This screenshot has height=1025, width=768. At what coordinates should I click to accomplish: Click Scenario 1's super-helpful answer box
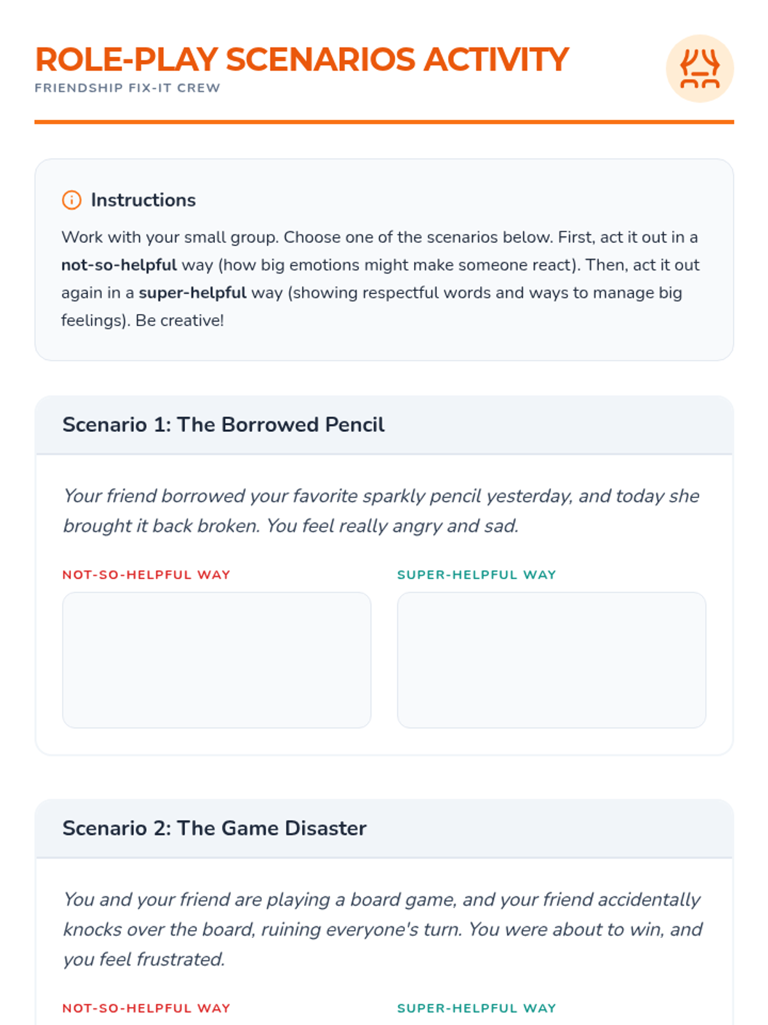pyautogui.click(x=551, y=660)
